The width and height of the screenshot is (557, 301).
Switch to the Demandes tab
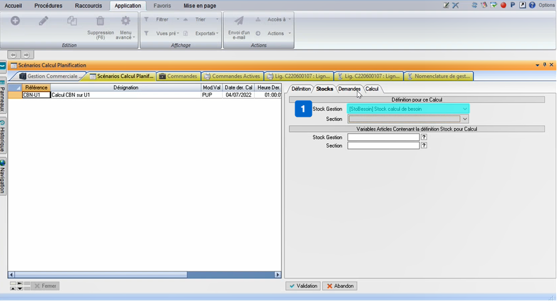click(349, 89)
